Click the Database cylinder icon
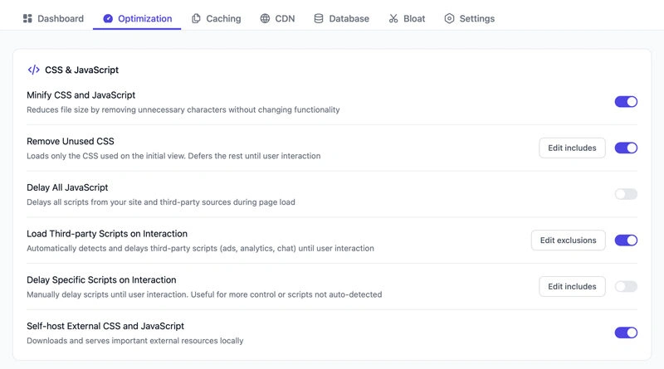Screen dimensions: 664x369 click(319, 18)
